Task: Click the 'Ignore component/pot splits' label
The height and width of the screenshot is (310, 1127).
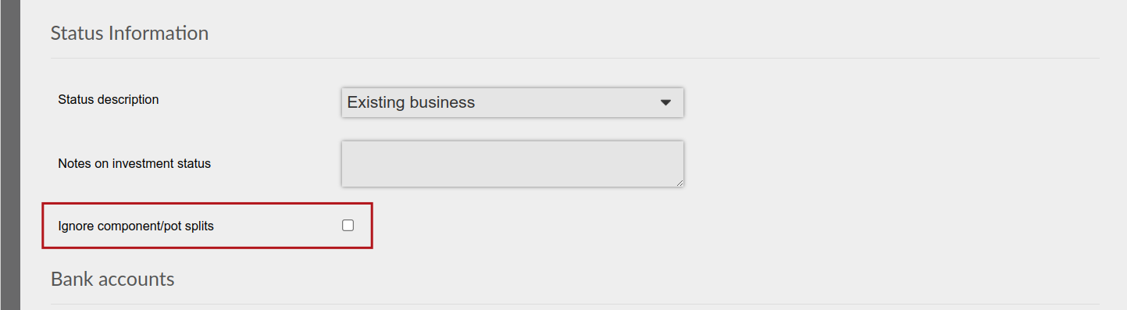Action: 136,226
